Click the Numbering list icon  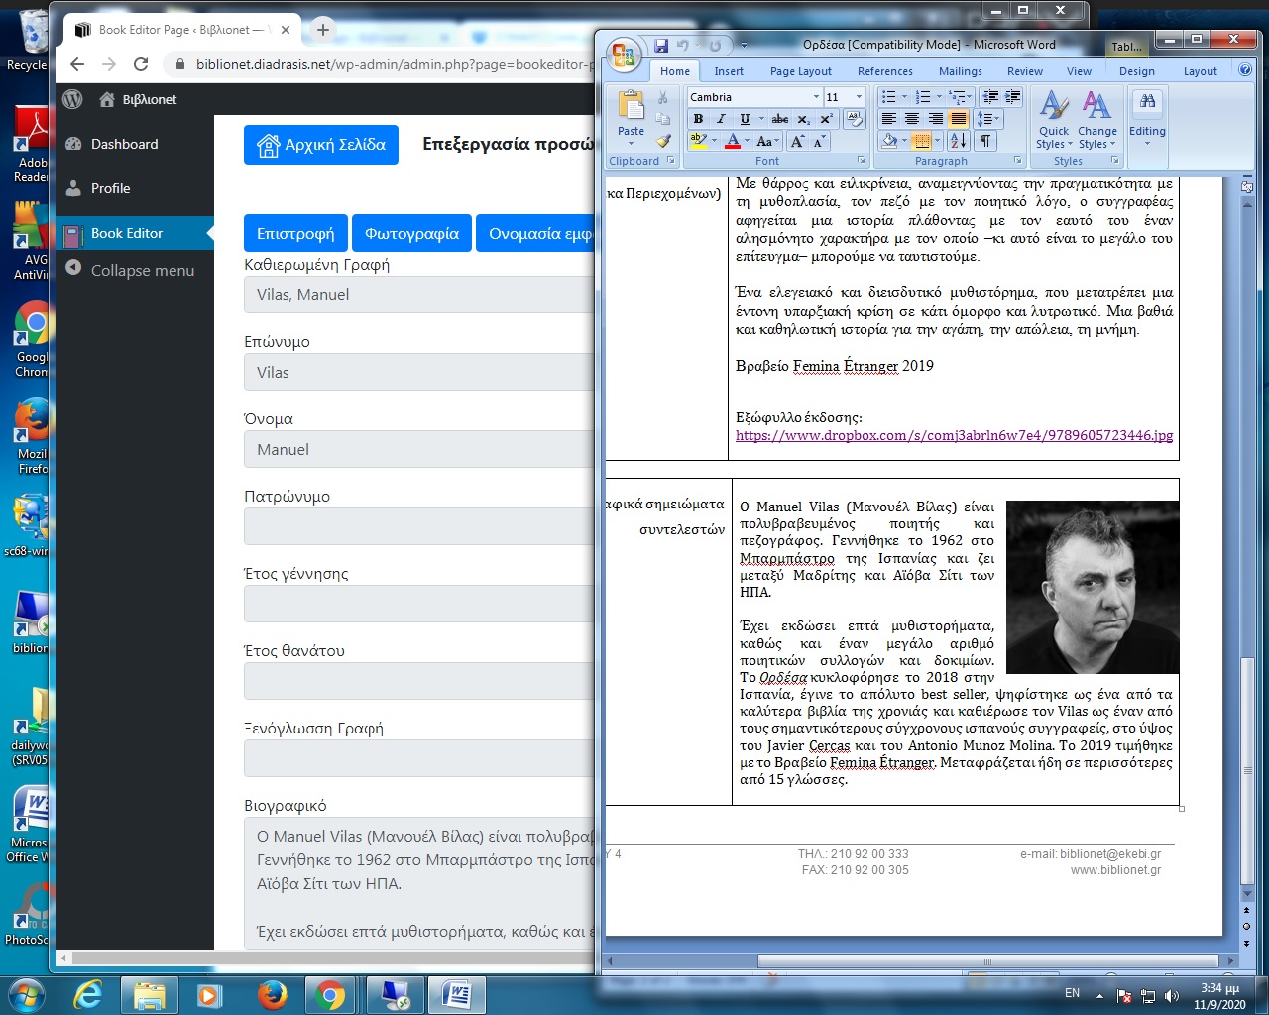923,97
